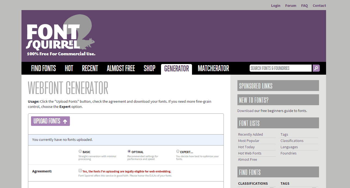Choose the Expert radio option
This screenshot has width=350, height=188.
[178, 151]
